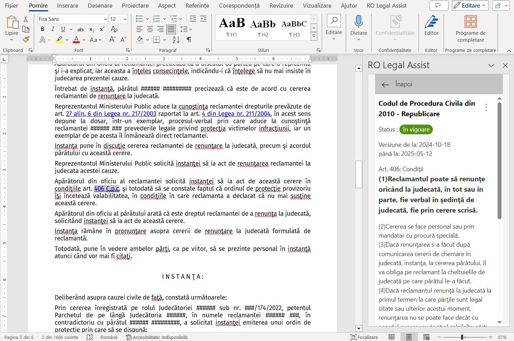Image resolution: width=514 pixels, height=341 pixels.
Task: Increase paragraph indent
Action: [203, 19]
